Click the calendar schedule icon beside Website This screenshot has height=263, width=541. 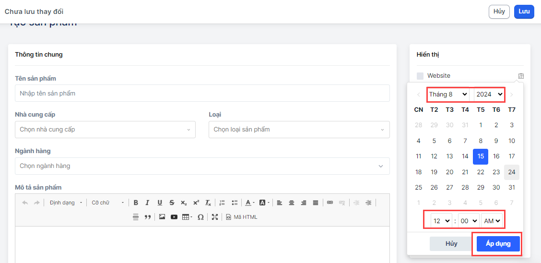pyautogui.click(x=521, y=76)
